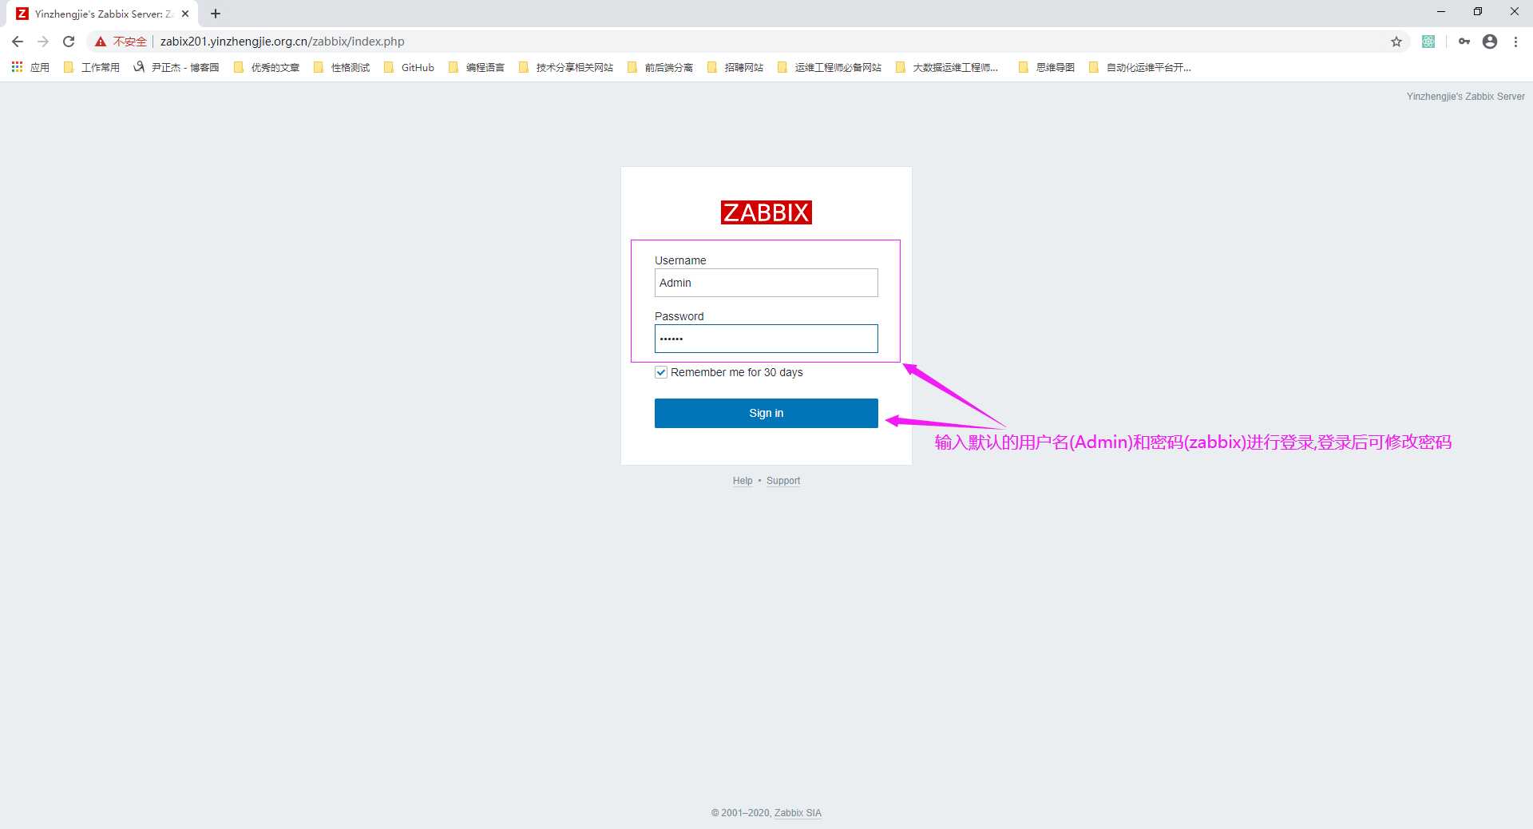Close the Zabbix Server tab
1533x829 pixels.
coord(185,14)
